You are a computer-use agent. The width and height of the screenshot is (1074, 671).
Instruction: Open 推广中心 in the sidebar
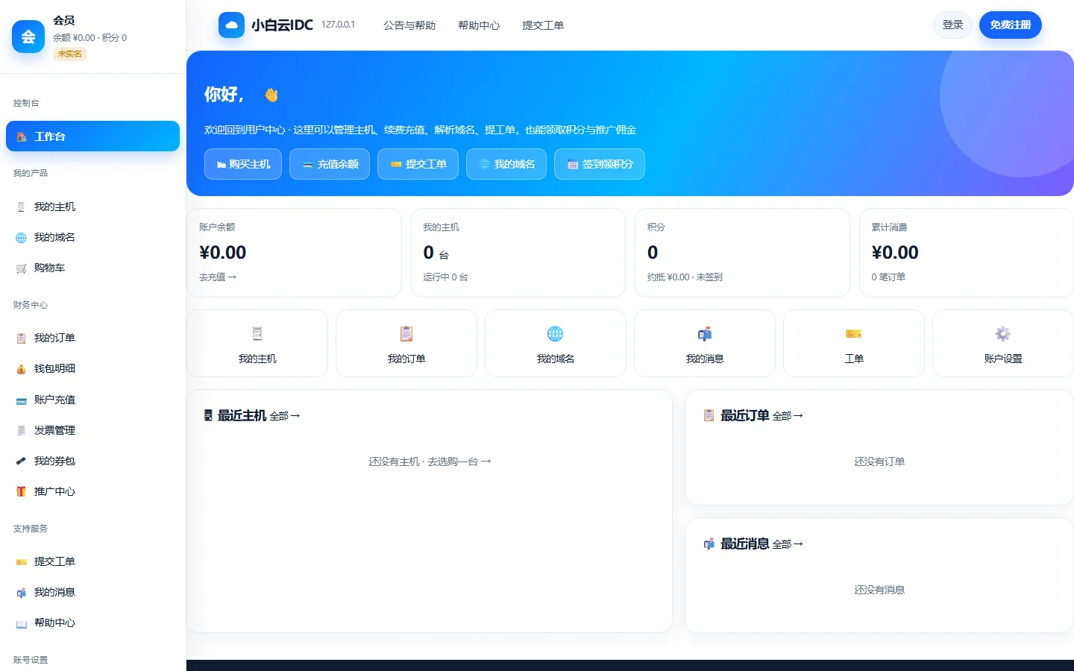pos(92,491)
